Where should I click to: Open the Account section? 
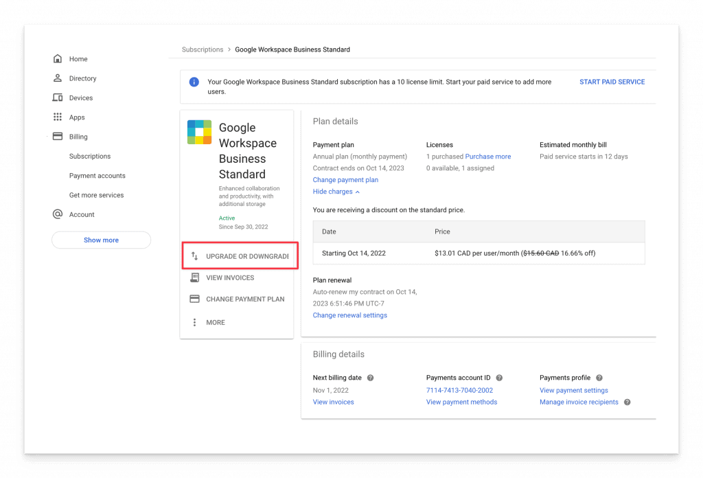point(82,214)
